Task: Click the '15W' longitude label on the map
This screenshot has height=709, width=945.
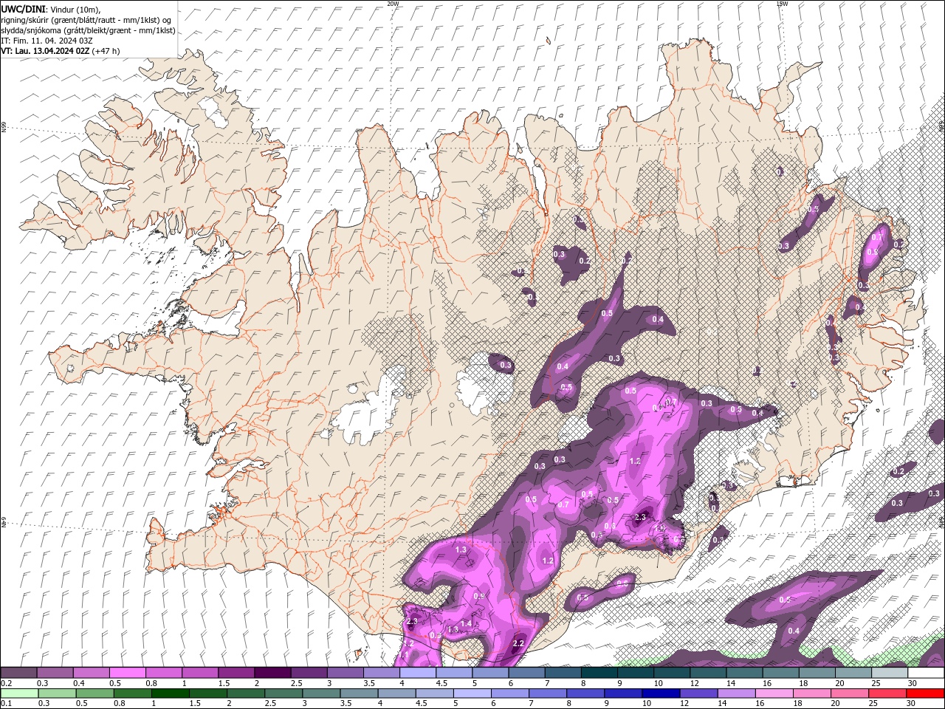Action: pyautogui.click(x=782, y=4)
